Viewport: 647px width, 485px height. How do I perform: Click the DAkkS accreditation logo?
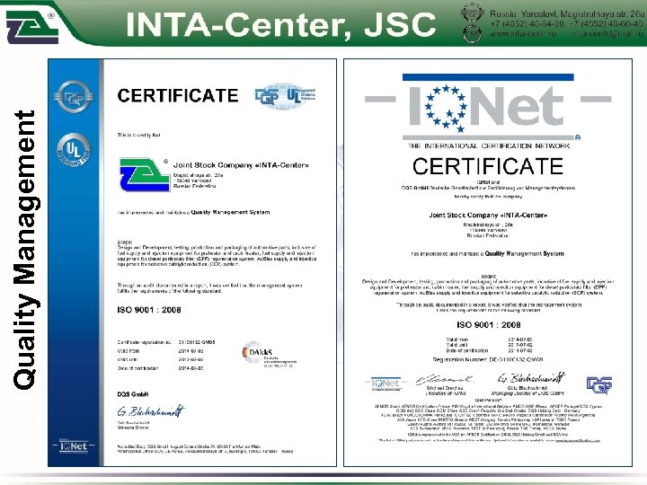click(268, 355)
